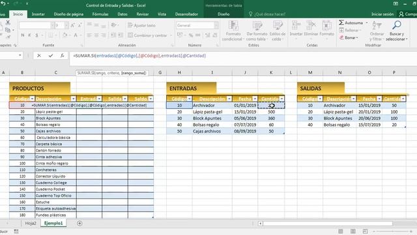
Task: Switch to Page Break Preview view icon
Action: (x=365, y=231)
